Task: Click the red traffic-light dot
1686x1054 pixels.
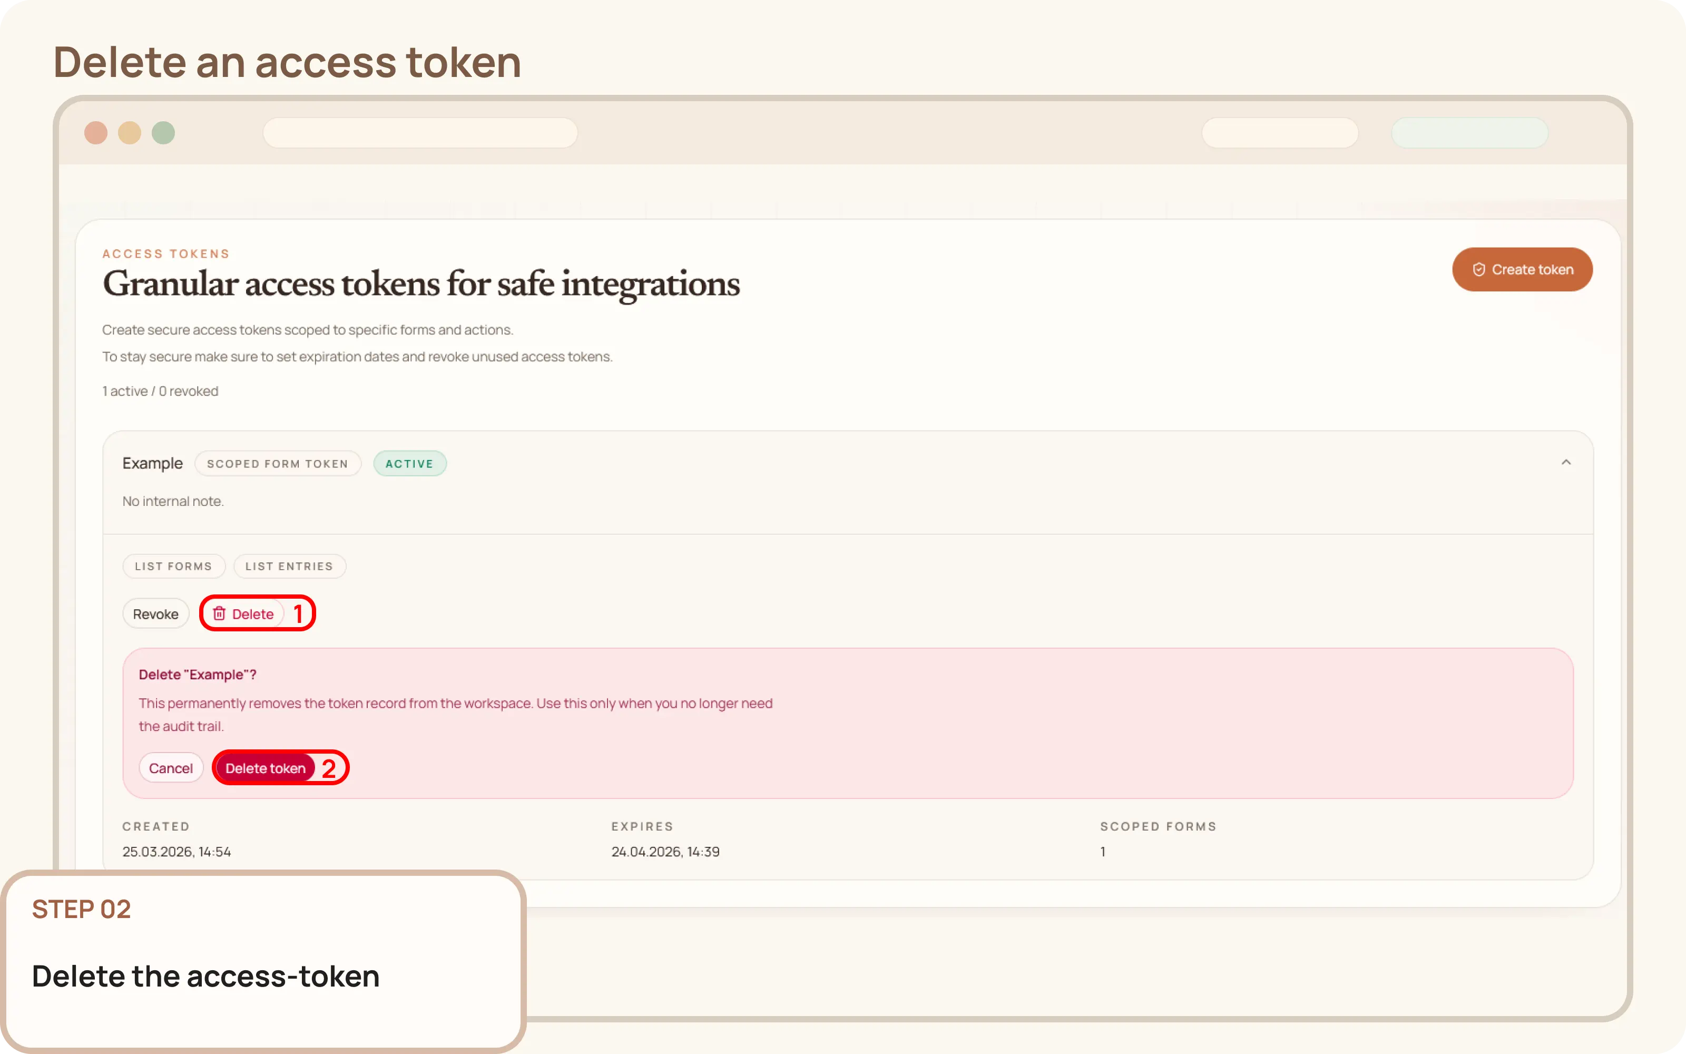Action: click(97, 132)
